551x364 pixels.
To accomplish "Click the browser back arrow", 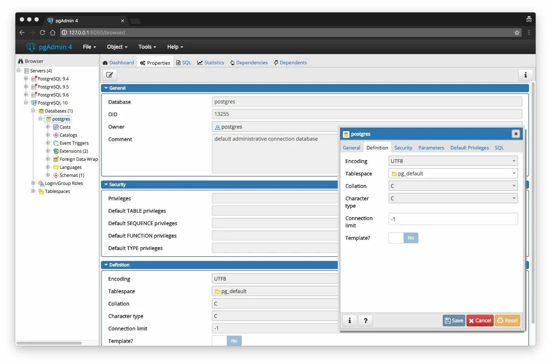I will tap(22, 33).
